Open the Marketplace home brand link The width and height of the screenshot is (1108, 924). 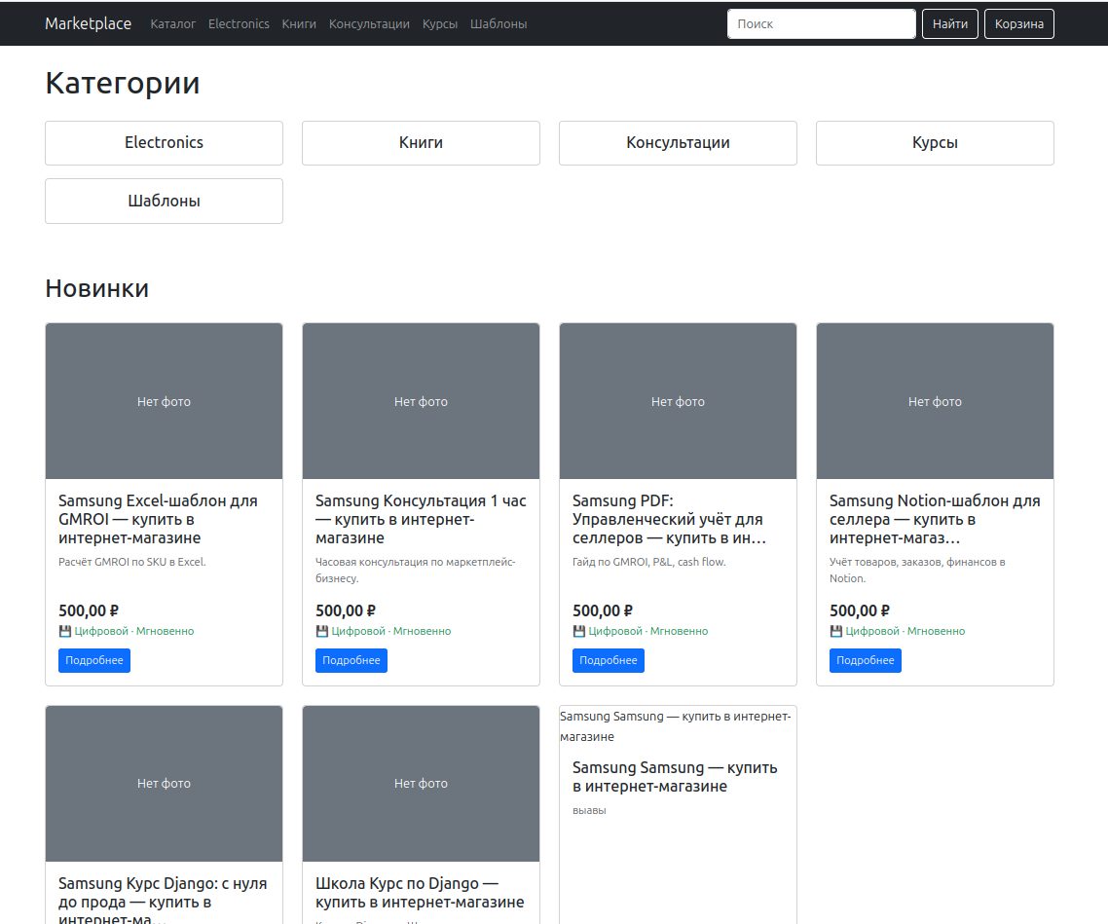(x=89, y=23)
